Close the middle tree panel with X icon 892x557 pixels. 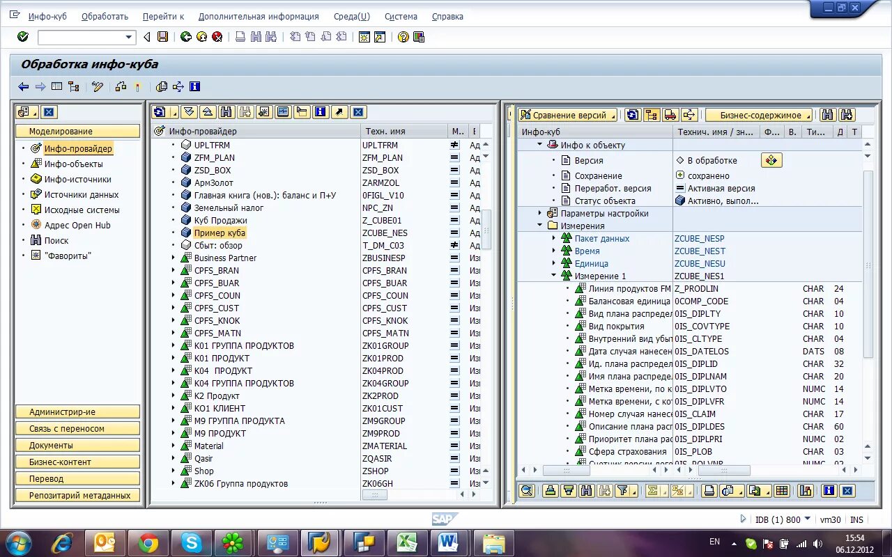coord(357,111)
